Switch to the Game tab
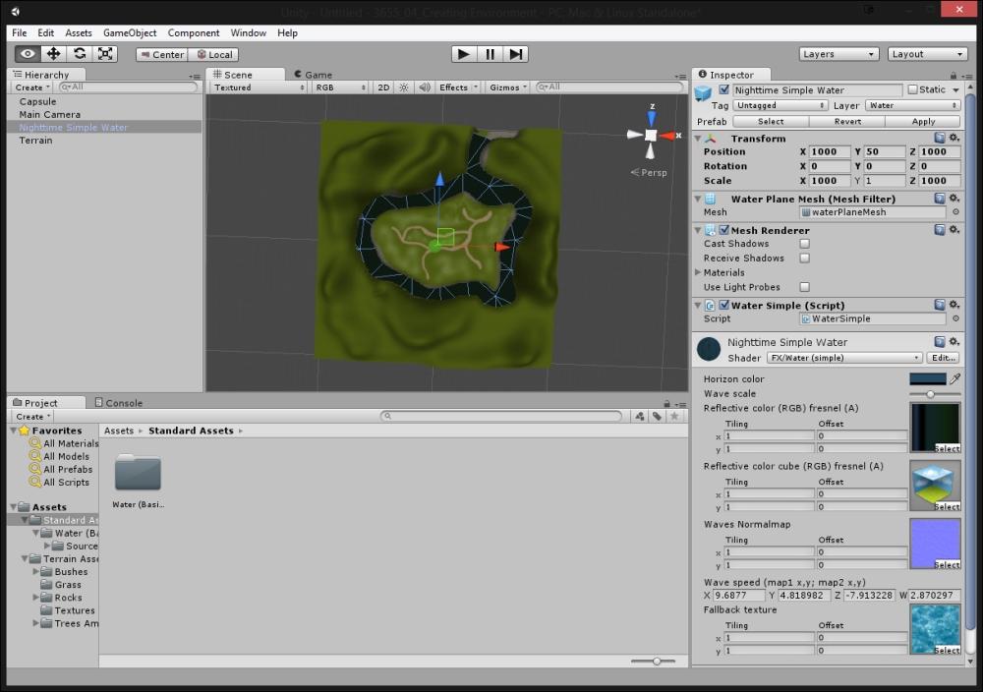This screenshot has width=983, height=692. (x=313, y=75)
